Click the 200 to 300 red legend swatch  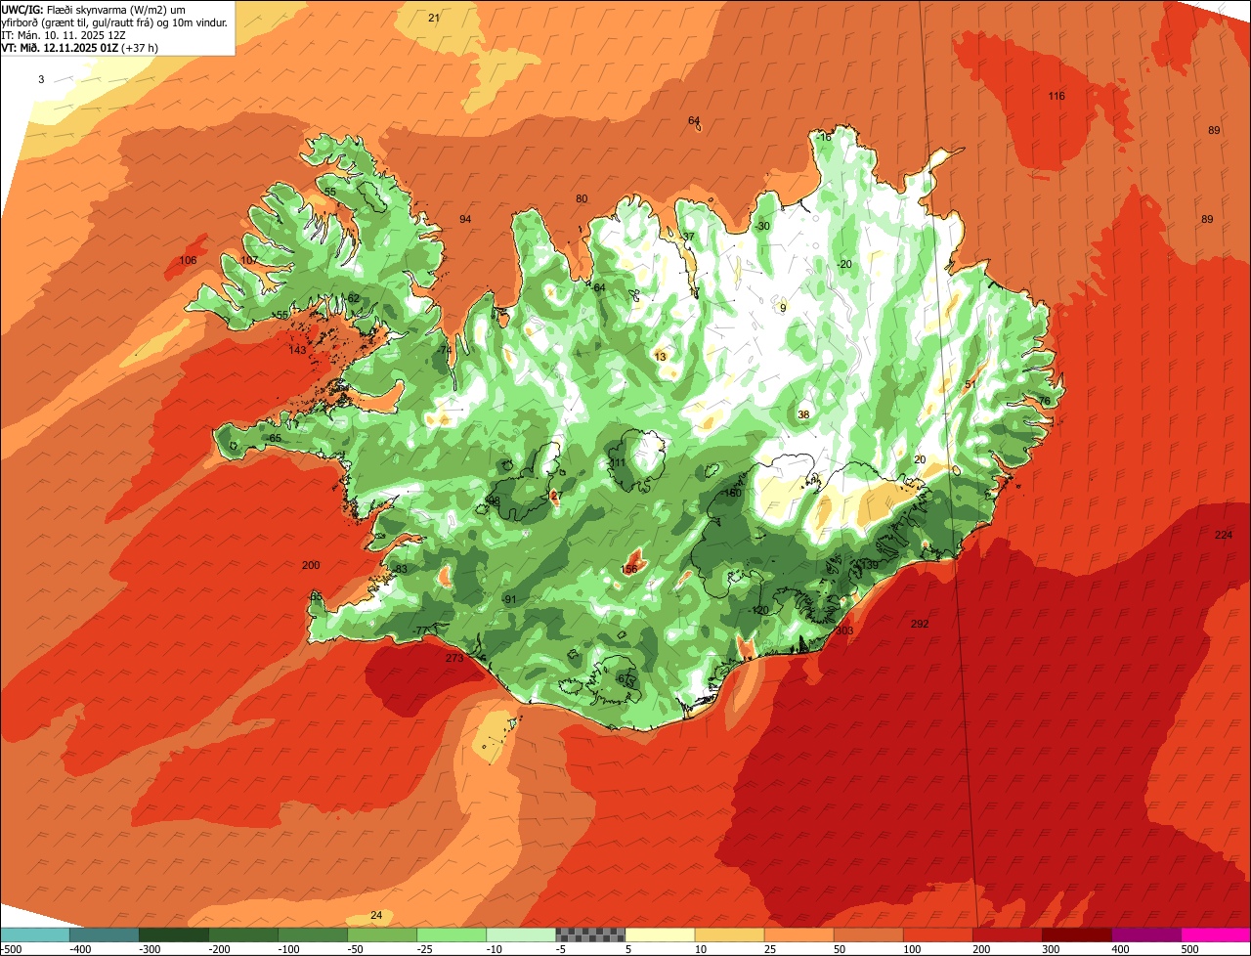1007,935
